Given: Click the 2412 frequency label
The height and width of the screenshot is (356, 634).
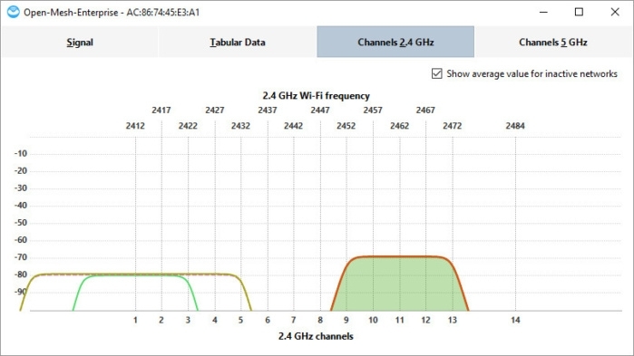Looking at the screenshot, I should click(135, 126).
